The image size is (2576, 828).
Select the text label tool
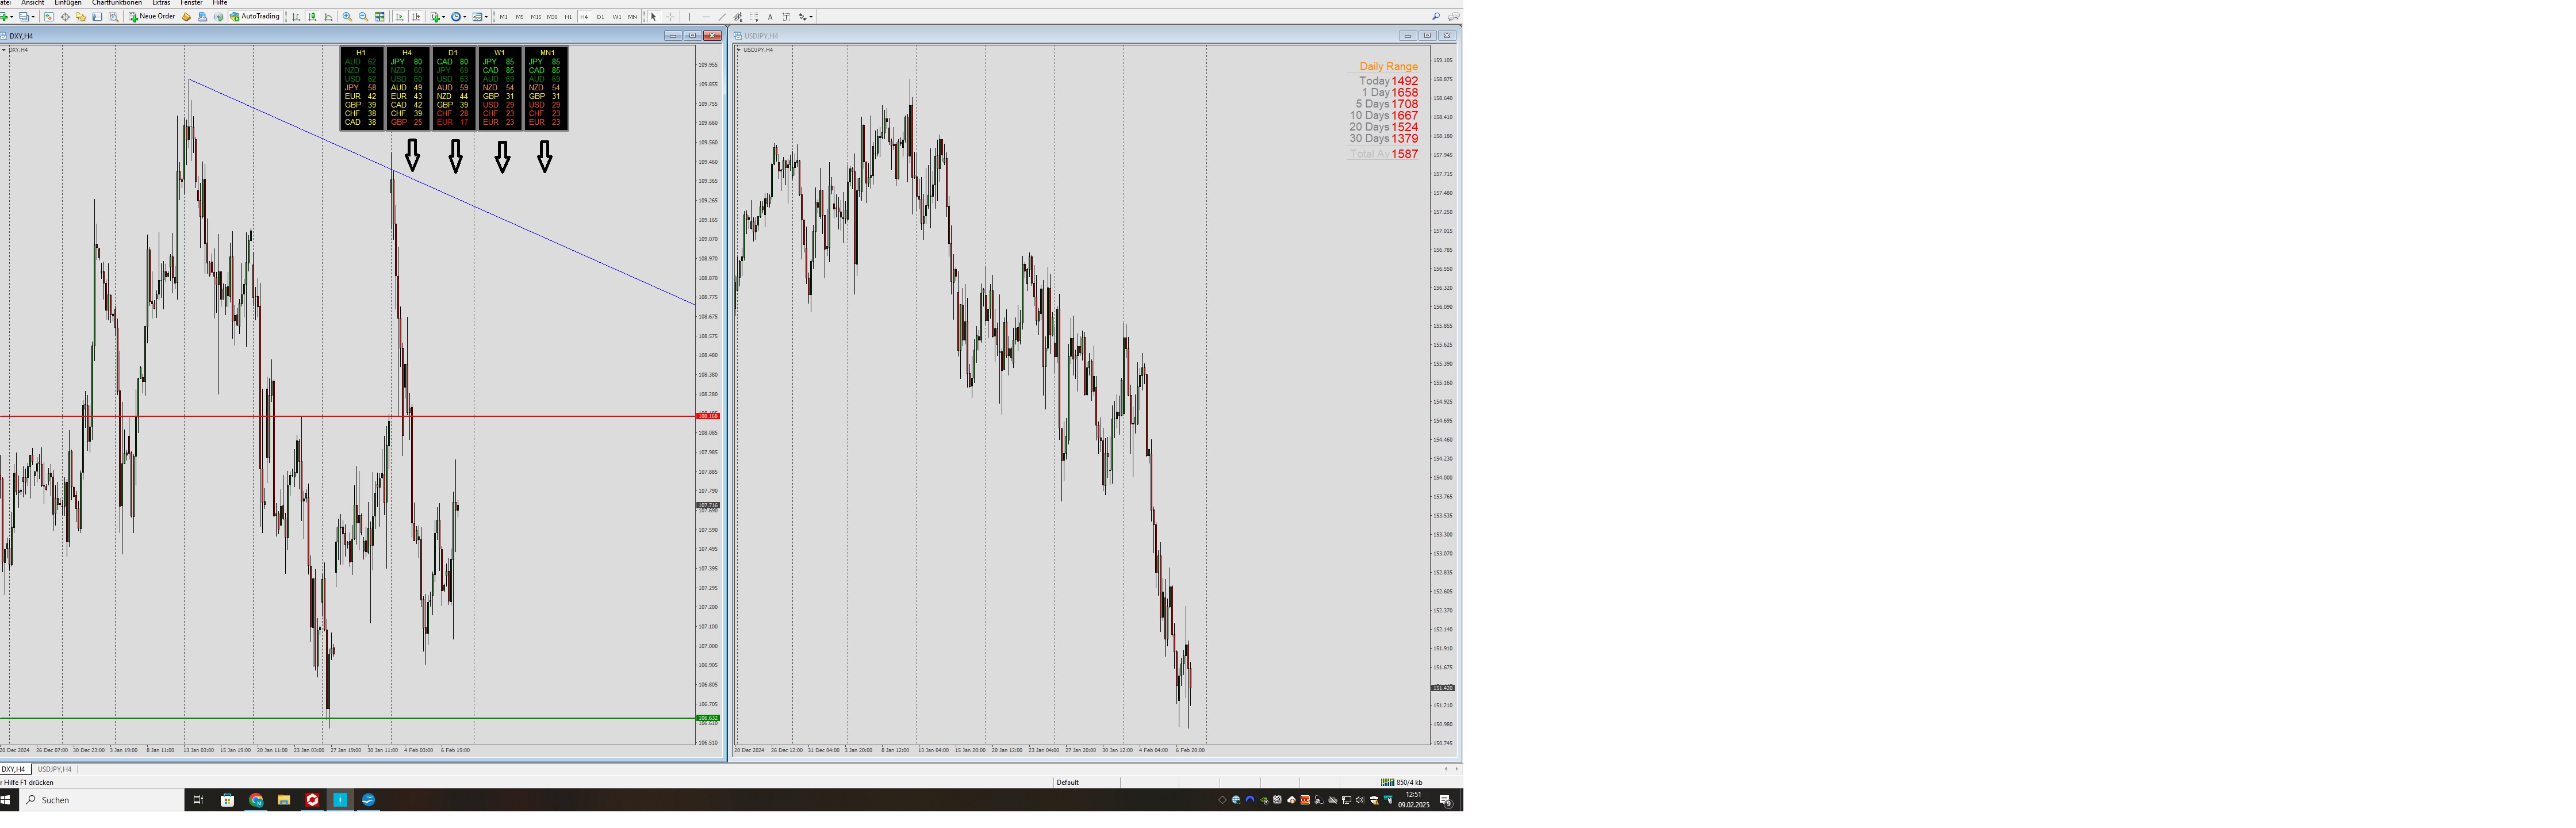point(787,17)
